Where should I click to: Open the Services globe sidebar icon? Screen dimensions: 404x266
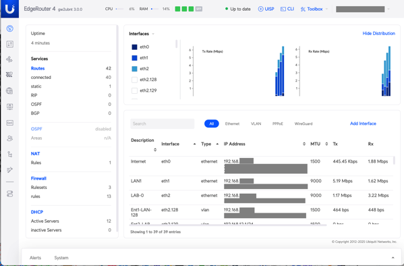point(9,90)
